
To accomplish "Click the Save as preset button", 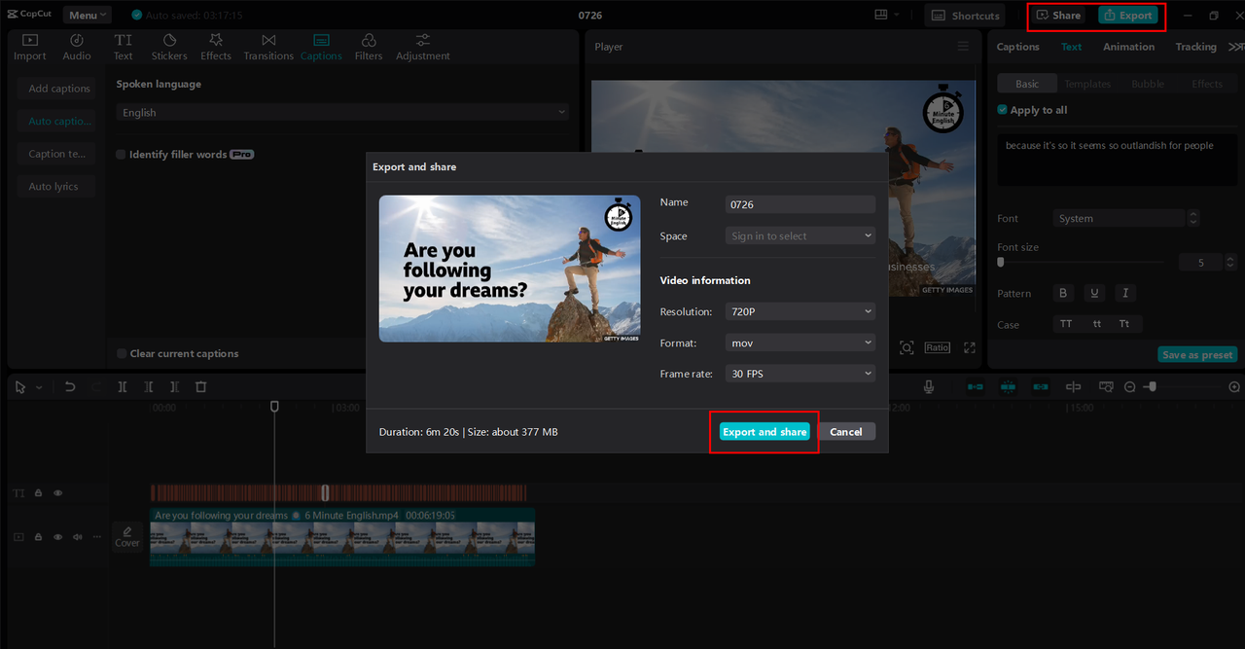I will click(1197, 354).
